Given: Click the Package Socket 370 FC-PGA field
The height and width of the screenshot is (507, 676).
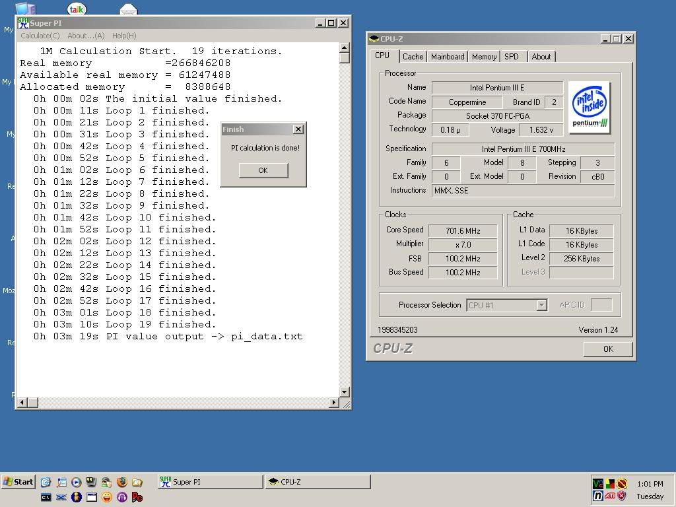Looking at the screenshot, I should (498, 116).
